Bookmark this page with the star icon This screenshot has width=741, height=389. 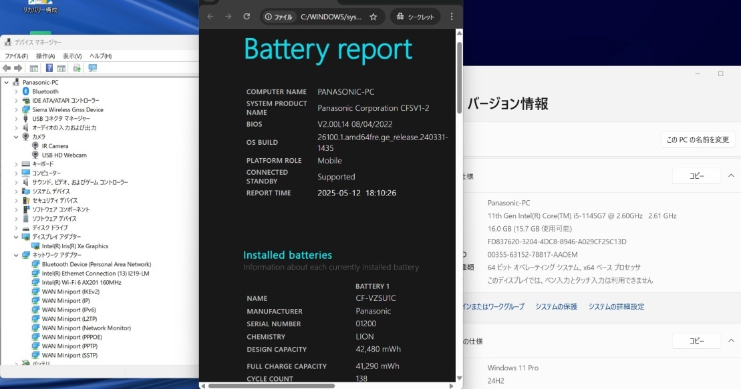click(374, 17)
